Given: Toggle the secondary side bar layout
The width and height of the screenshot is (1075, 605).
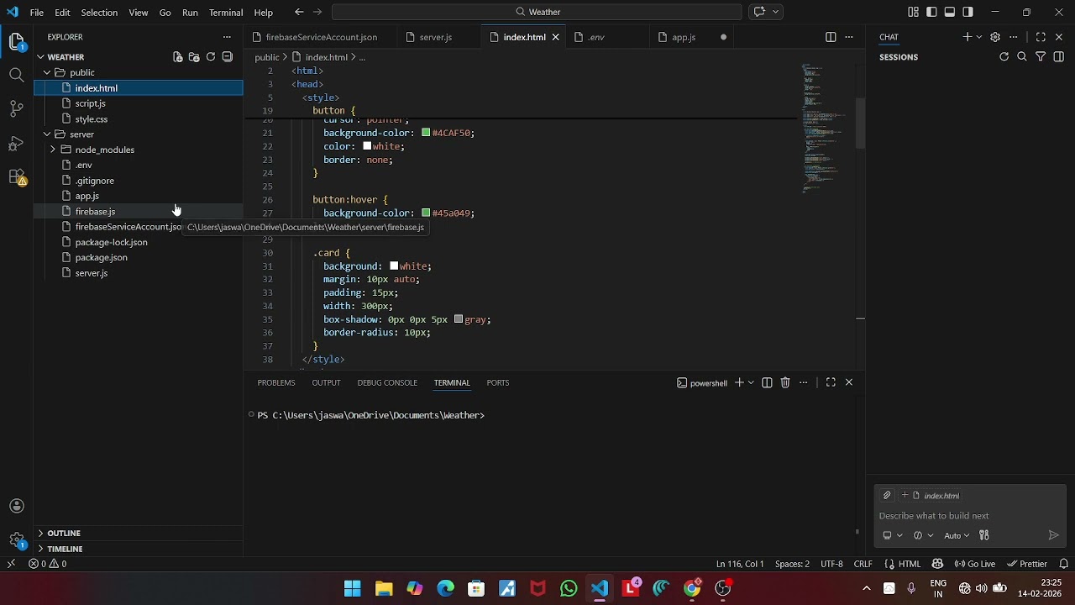Looking at the screenshot, I should tap(968, 12).
